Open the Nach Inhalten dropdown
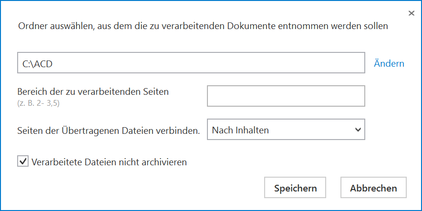 click(x=286, y=129)
